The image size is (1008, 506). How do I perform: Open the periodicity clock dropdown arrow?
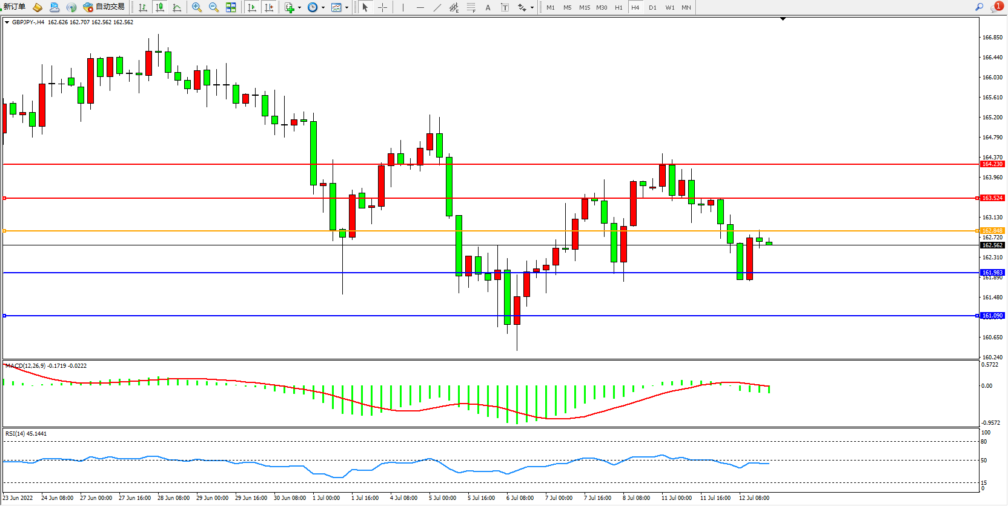323,8
